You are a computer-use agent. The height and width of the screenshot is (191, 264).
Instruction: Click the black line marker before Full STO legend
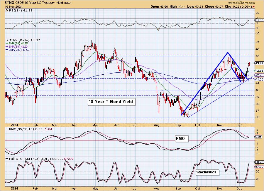[7, 159]
